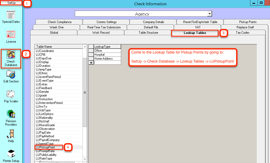Click the Hospital lookup value cell
The image size is (270, 163).
[107, 55]
